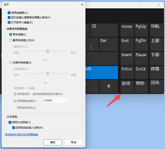
Task: Click the Pause key
Action: click(x=141, y=58)
